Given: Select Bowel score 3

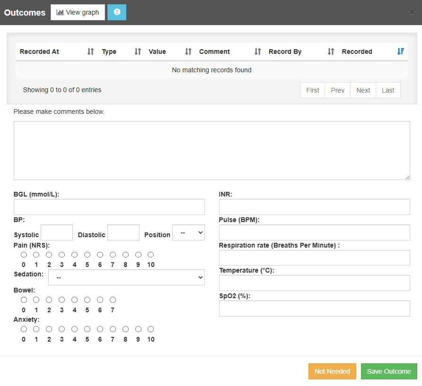Looking at the screenshot, I should pos(62,300).
